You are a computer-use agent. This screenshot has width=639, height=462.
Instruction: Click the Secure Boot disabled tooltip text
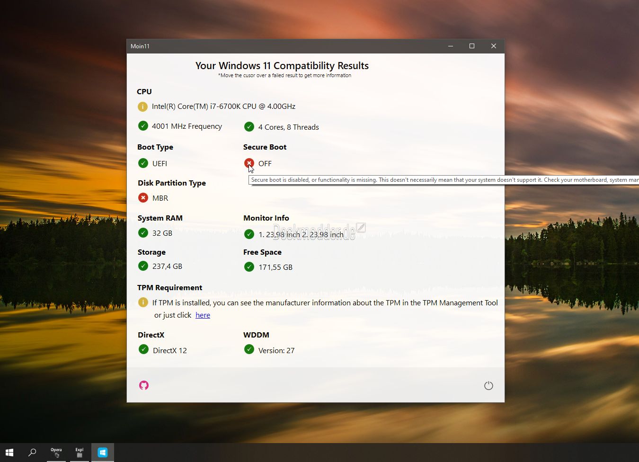coord(444,180)
